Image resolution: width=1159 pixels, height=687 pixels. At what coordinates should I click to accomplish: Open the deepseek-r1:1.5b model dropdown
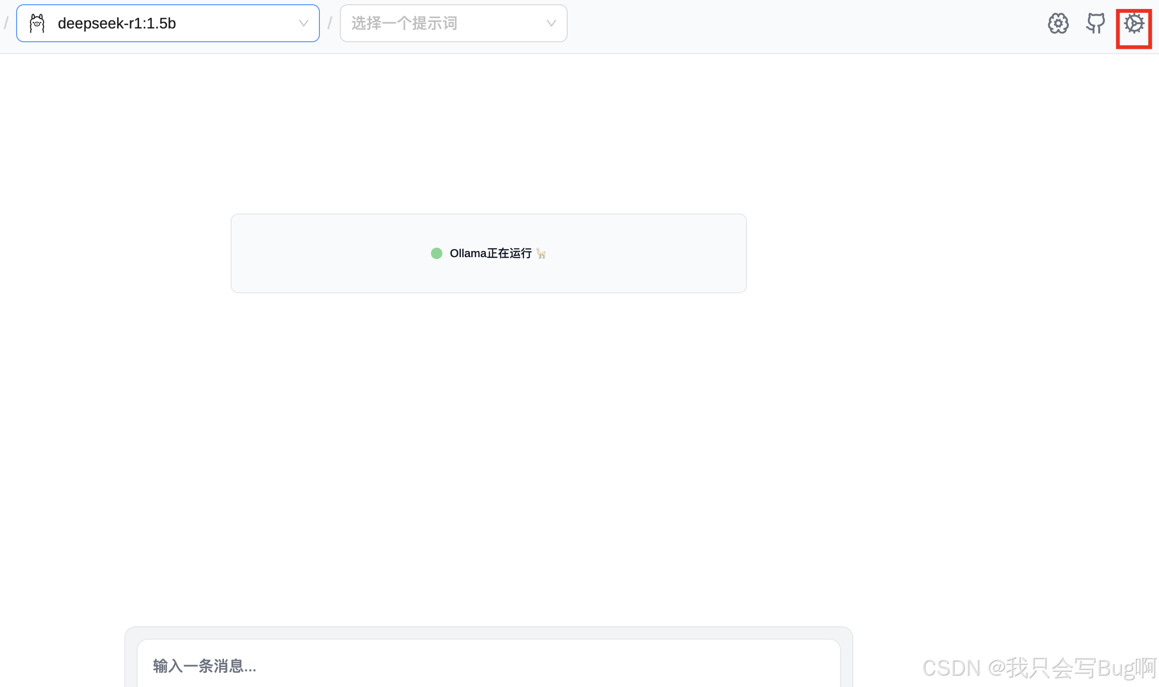pos(168,23)
